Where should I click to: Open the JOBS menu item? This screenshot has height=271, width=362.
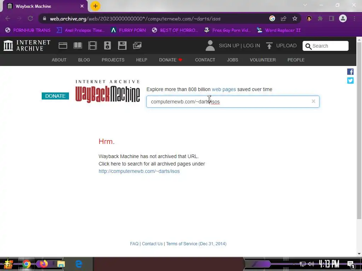tap(233, 60)
